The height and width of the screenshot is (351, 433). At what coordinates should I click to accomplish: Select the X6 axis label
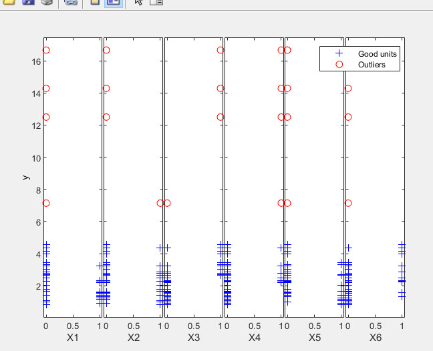(376, 338)
